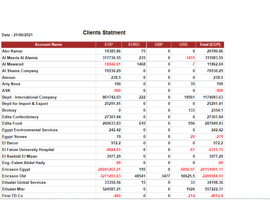
Task: Click the negative EGP value -18842.81
Action: (x=112, y=64)
